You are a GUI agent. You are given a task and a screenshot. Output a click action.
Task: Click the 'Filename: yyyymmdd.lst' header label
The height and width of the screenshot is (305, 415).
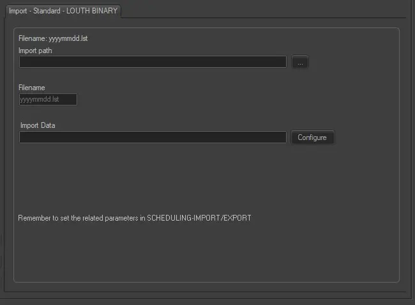pyautogui.click(x=53, y=38)
